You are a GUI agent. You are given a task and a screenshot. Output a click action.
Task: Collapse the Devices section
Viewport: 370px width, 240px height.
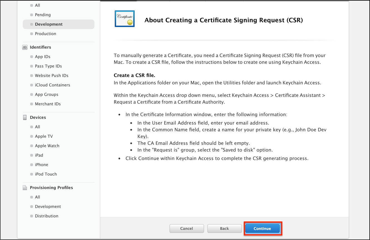click(38, 117)
